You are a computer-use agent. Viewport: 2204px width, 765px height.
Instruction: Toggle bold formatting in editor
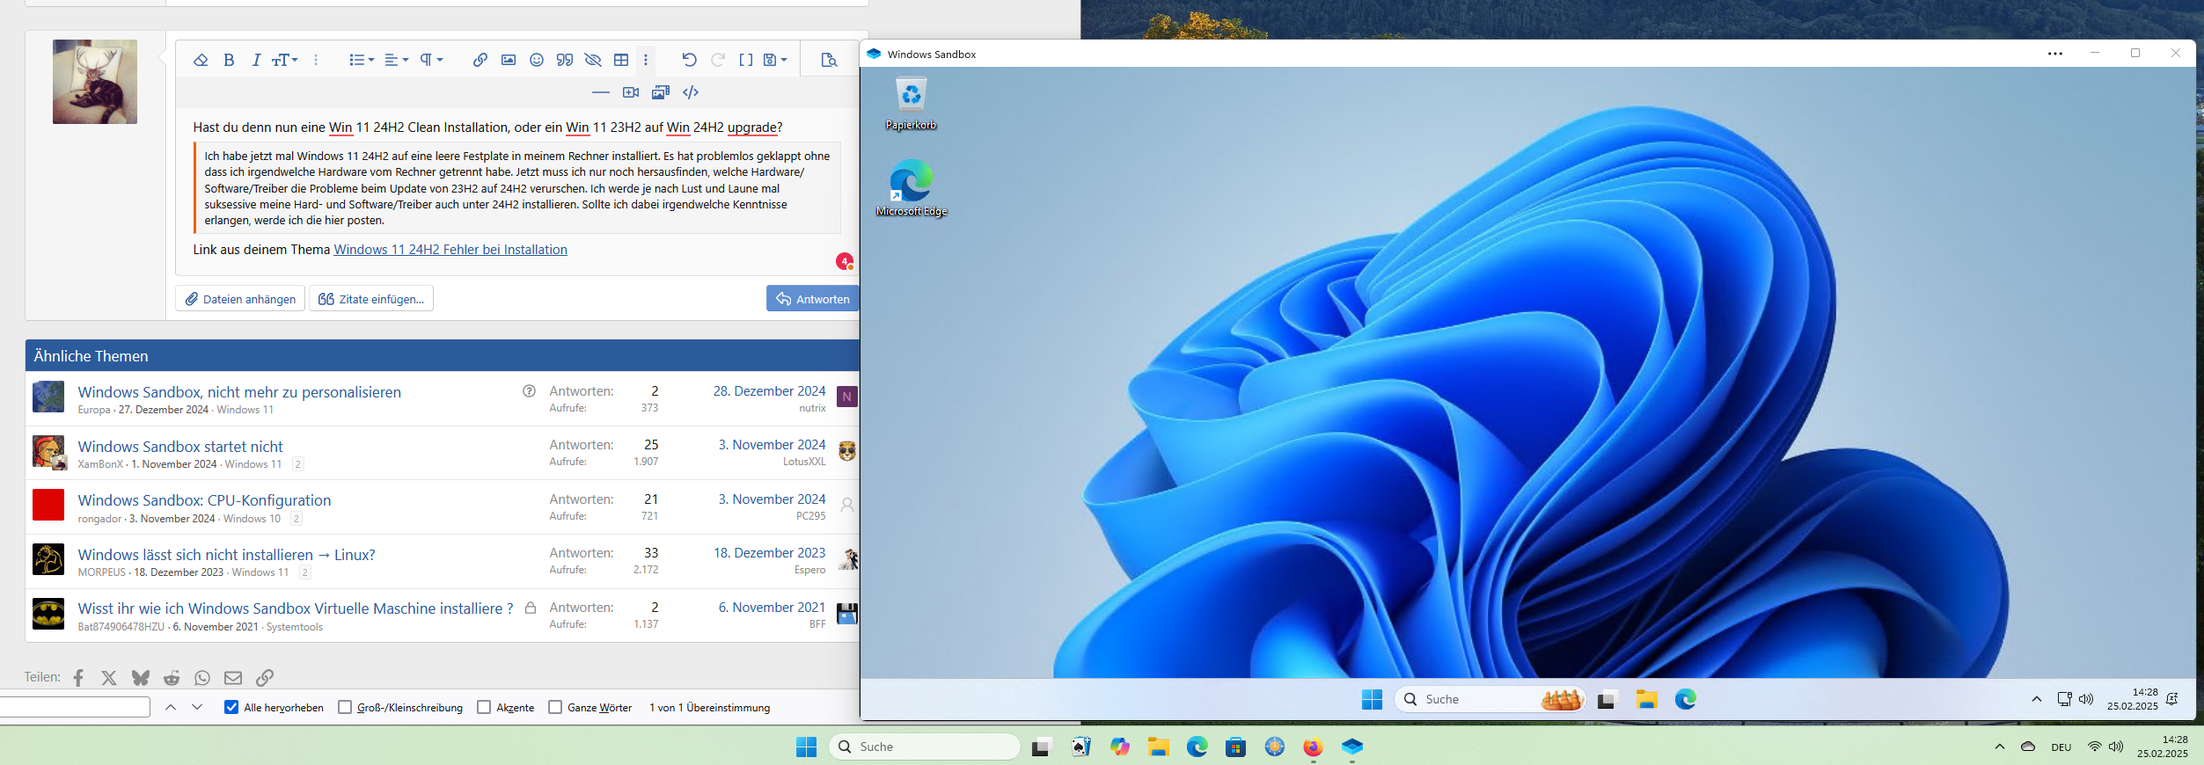point(229,60)
